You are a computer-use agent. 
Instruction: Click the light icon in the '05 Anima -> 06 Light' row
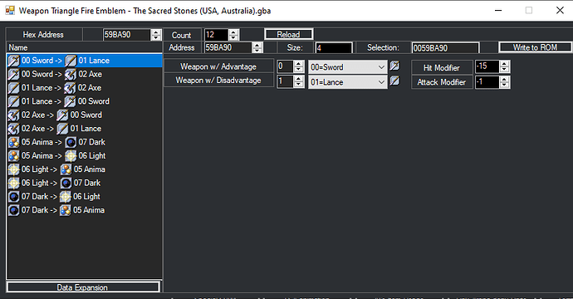tap(71, 156)
